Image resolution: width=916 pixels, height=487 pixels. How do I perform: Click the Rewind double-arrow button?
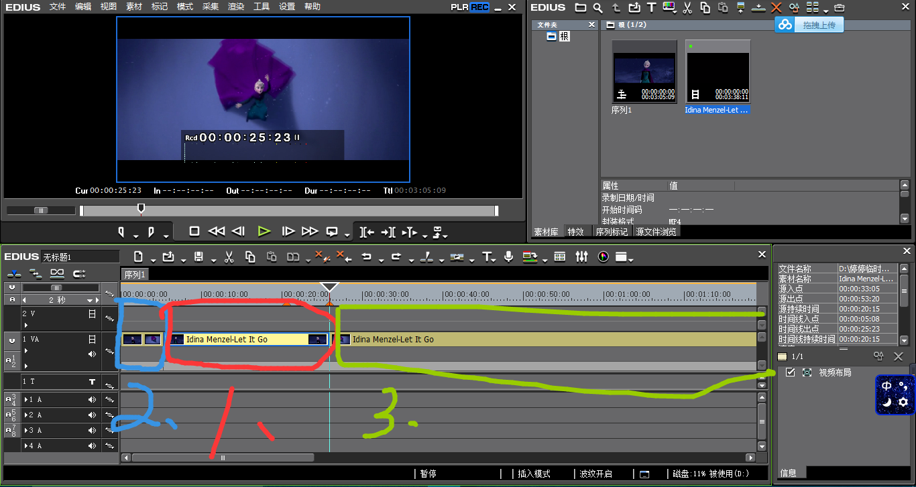[x=216, y=231]
